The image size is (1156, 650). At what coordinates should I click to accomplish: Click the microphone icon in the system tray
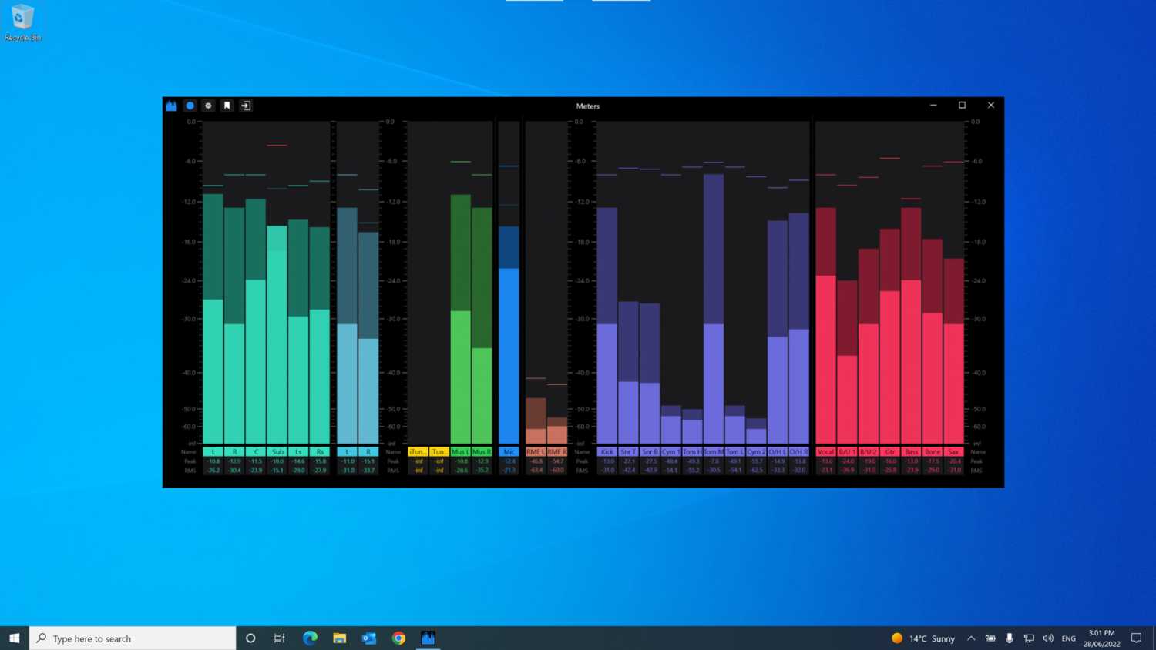[1010, 638]
